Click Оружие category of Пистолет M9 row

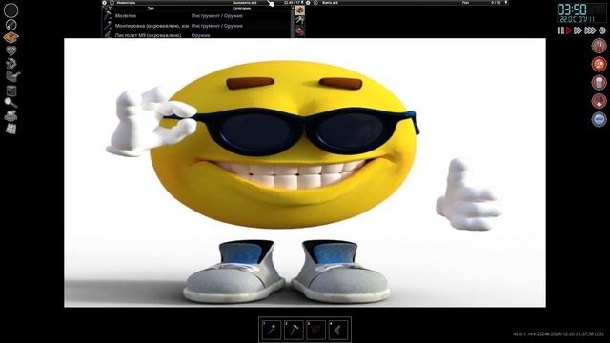(201, 35)
